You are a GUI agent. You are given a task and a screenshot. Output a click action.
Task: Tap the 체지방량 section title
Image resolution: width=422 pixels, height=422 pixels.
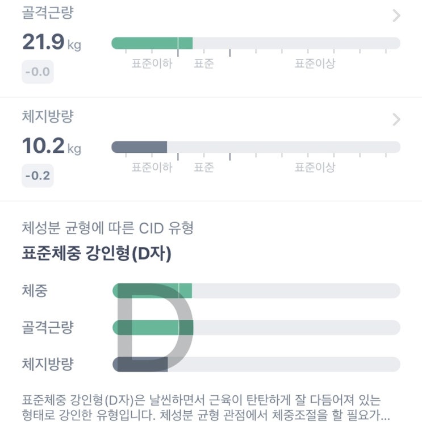(48, 117)
